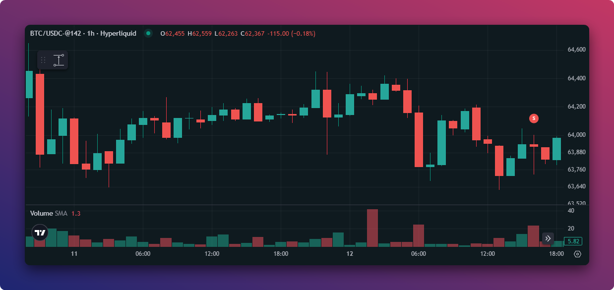Click the red S signal marker
614x290 pixels.
(534, 118)
